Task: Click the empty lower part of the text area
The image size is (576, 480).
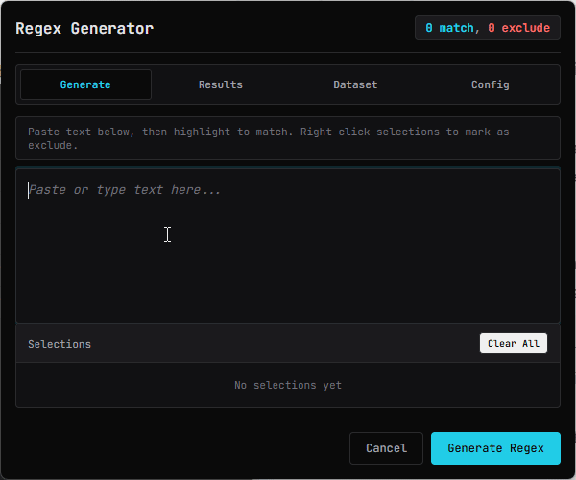Action: (288, 288)
